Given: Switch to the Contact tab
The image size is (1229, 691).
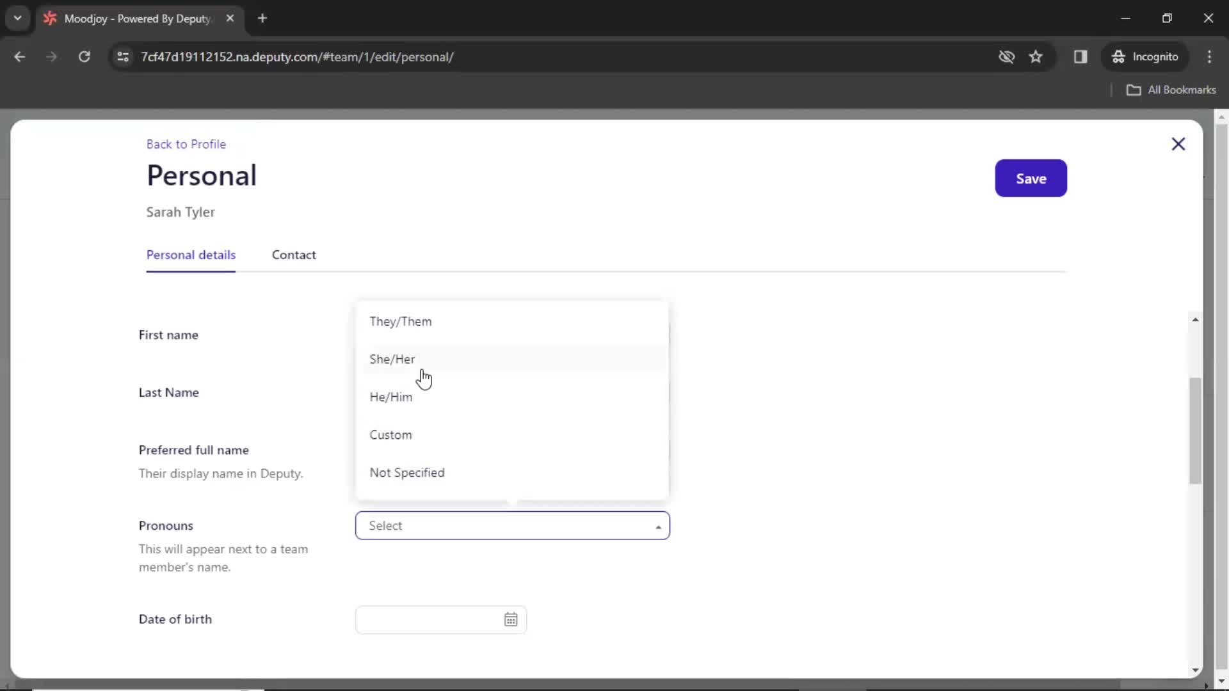Looking at the screenshot, I should click(x=294, y=254).
